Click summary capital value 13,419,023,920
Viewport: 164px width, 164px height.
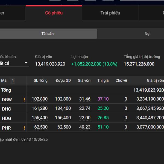(x=50, y=64)
